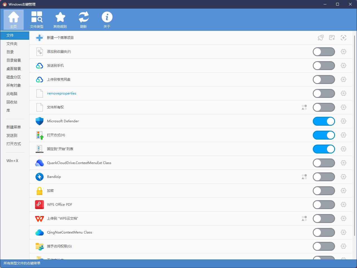Open the sub-items icon for 文件所有权

click(304, 107)
